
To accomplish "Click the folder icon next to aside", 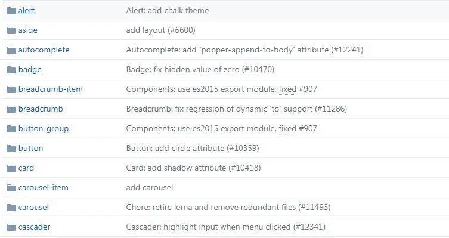I will click(11, 30).
